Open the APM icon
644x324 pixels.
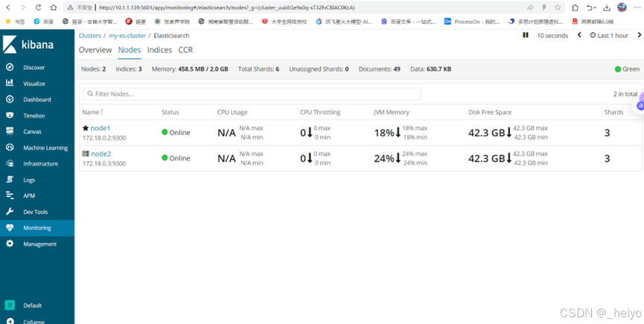[x=10, y=195]
